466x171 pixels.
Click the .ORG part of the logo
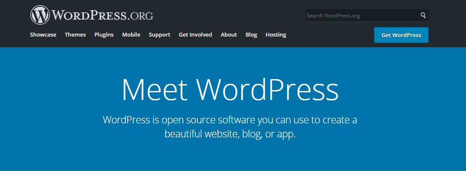tap(140, 16)
